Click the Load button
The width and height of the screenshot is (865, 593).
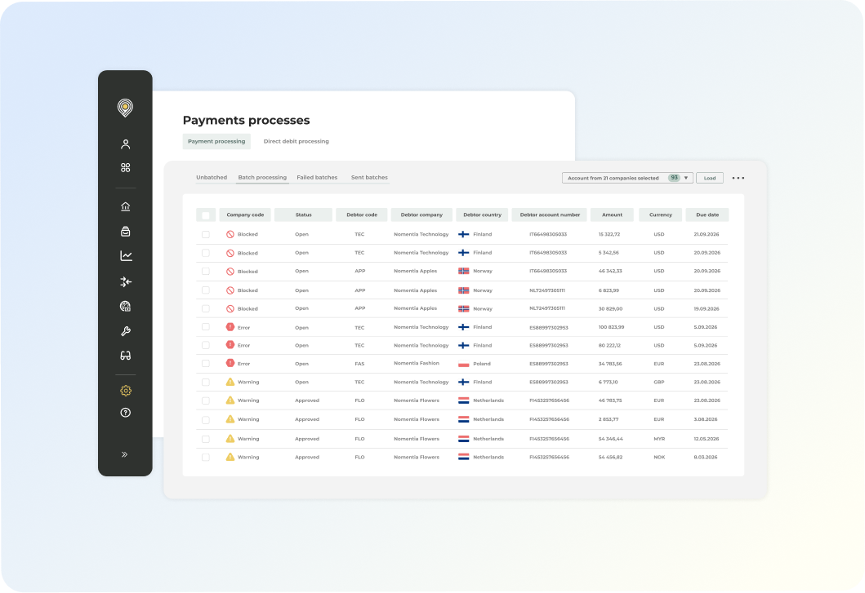(710, 178)
